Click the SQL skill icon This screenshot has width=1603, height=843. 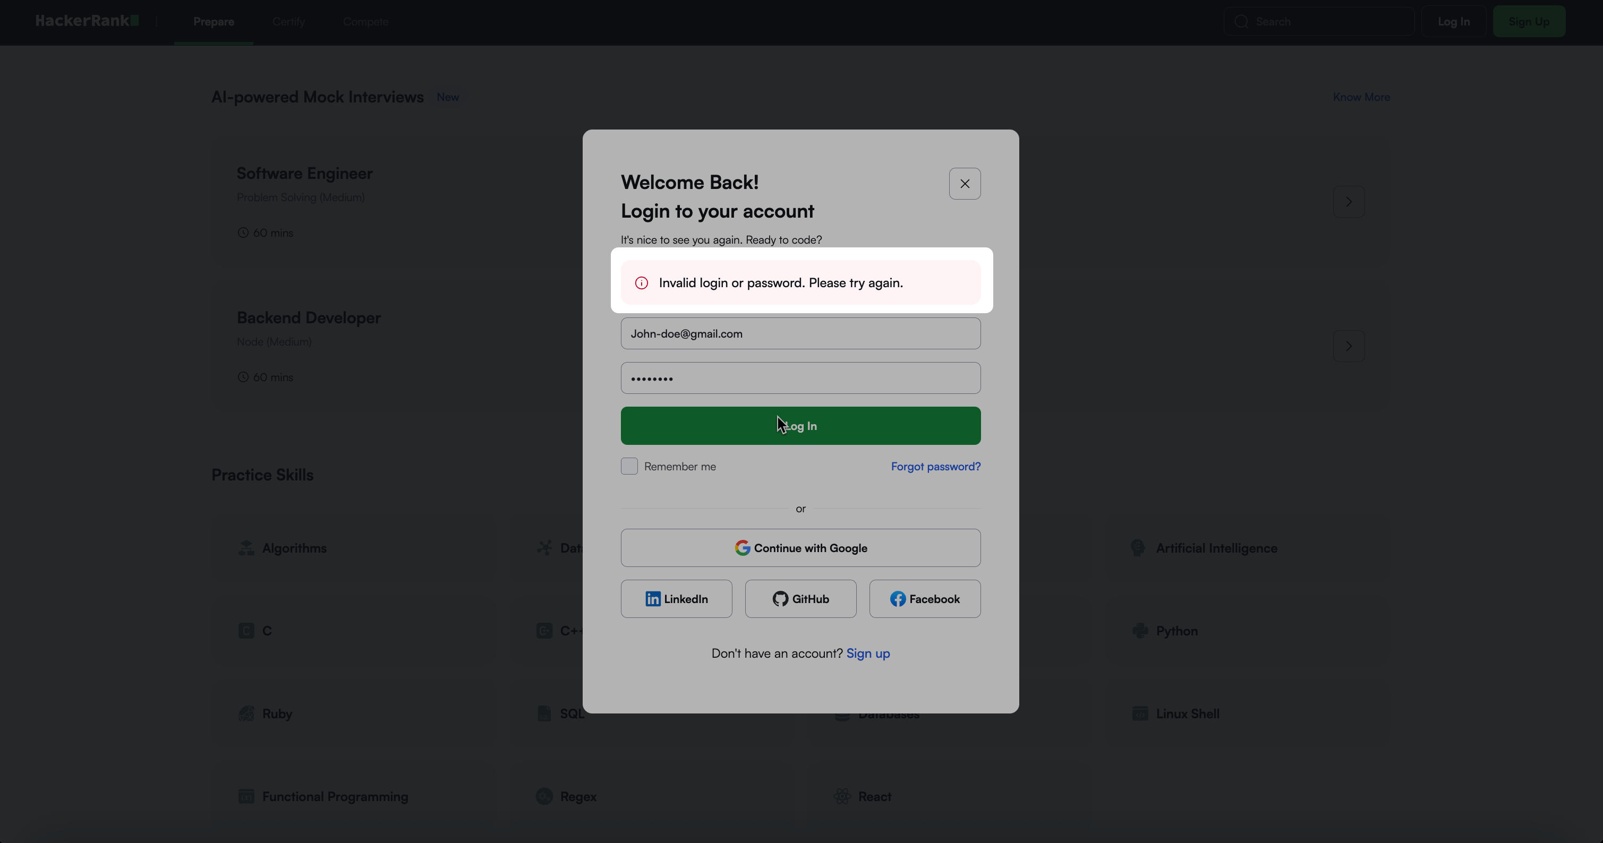point(544,713)
